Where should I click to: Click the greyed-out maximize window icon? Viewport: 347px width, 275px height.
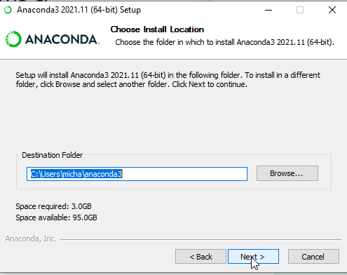(300, 10)
